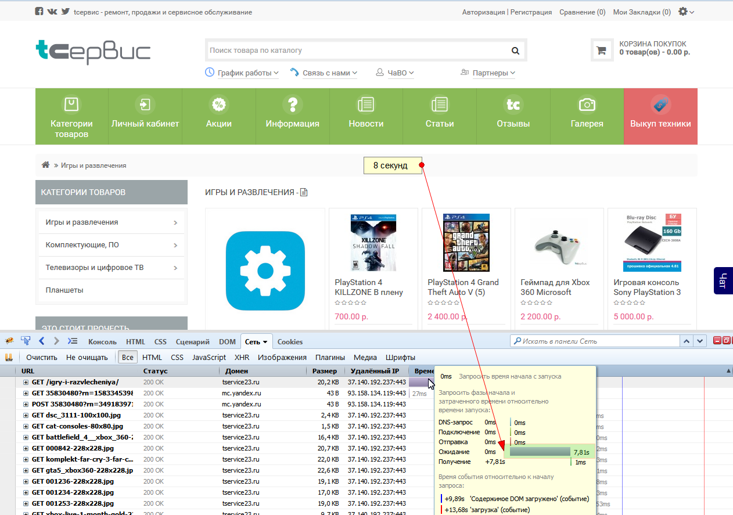Open the VK social link
This screenshot has height=515, width=733.
coord(52,12)
